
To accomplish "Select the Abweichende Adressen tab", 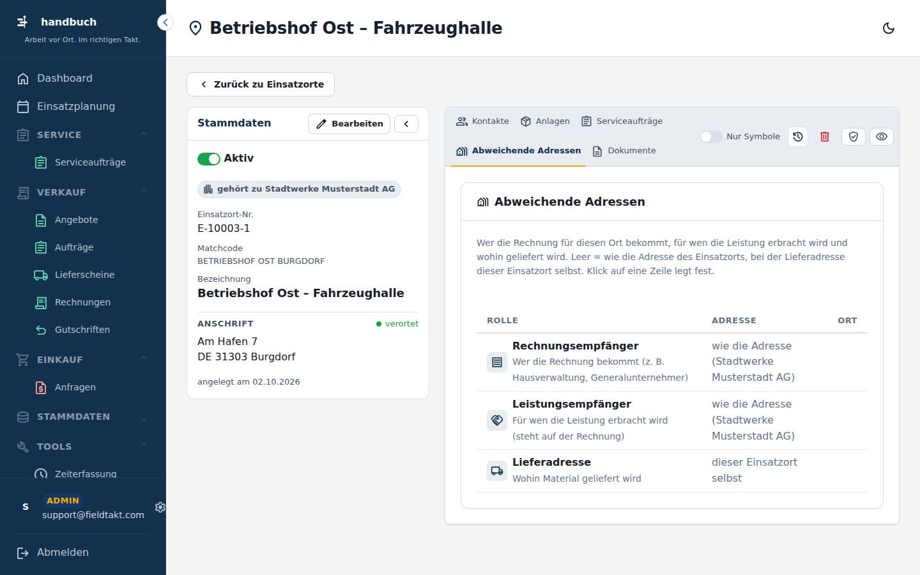I will pyautogui.click(x=518, y=151).
